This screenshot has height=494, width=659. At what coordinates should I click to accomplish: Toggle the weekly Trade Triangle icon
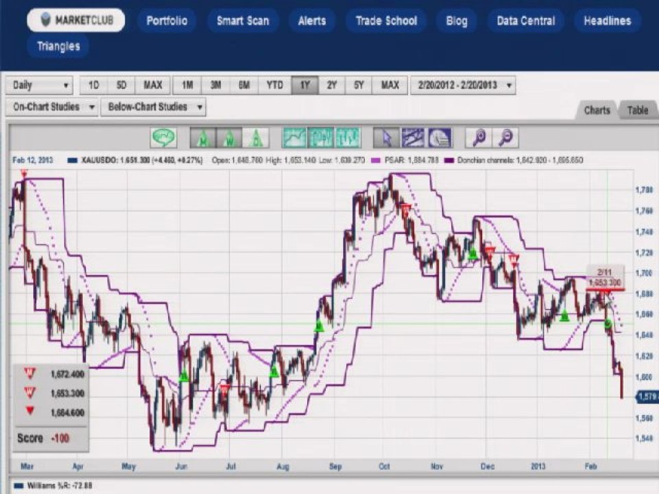click(x=229, y=138)
